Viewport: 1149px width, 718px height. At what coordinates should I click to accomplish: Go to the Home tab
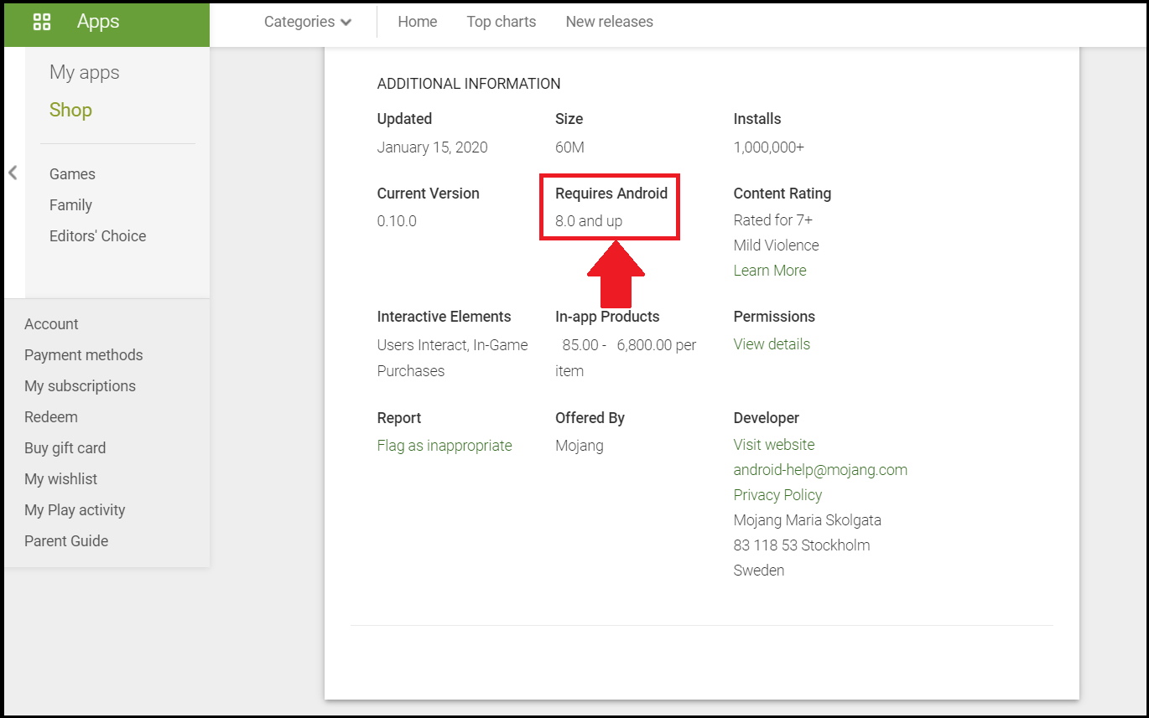coord(418,22)
